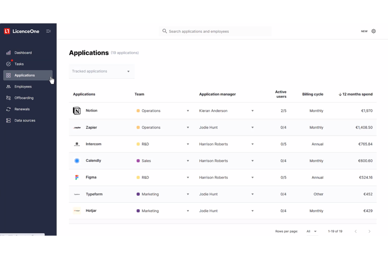Open the settings gear icon
Screen dimensions: 388x259
pyautogui.click(x=373, y=31)
